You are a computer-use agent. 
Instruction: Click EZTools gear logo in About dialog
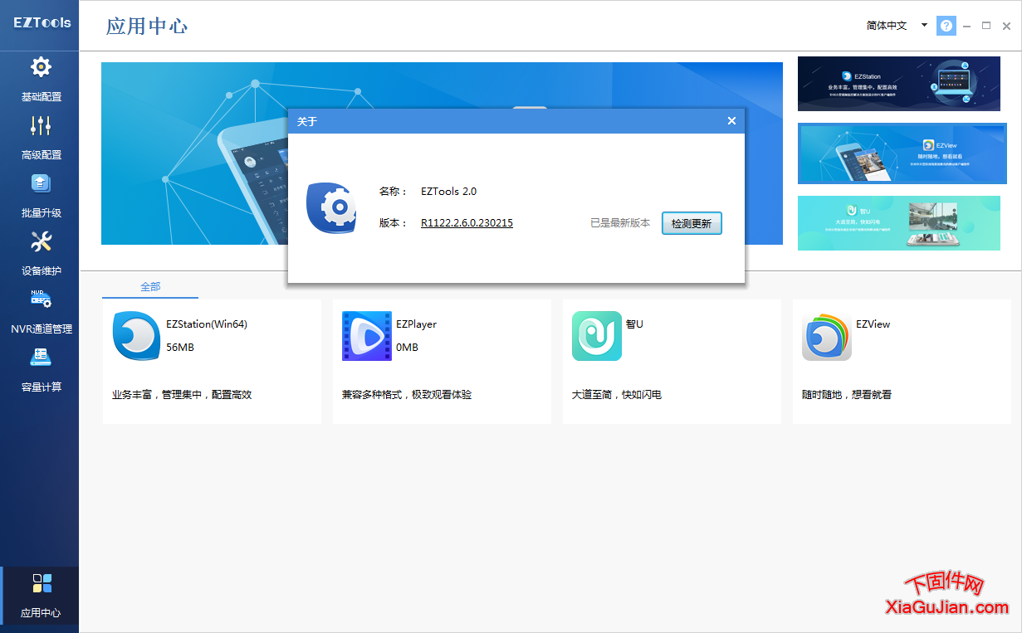point(331,207)
